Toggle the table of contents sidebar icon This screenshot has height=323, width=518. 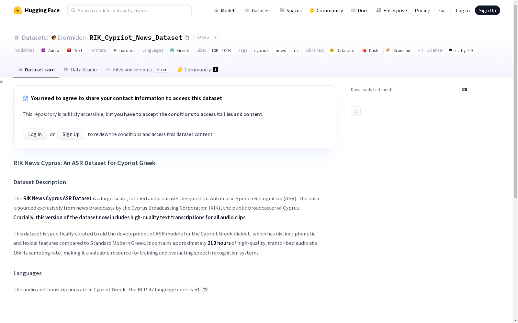pos(2,81)
